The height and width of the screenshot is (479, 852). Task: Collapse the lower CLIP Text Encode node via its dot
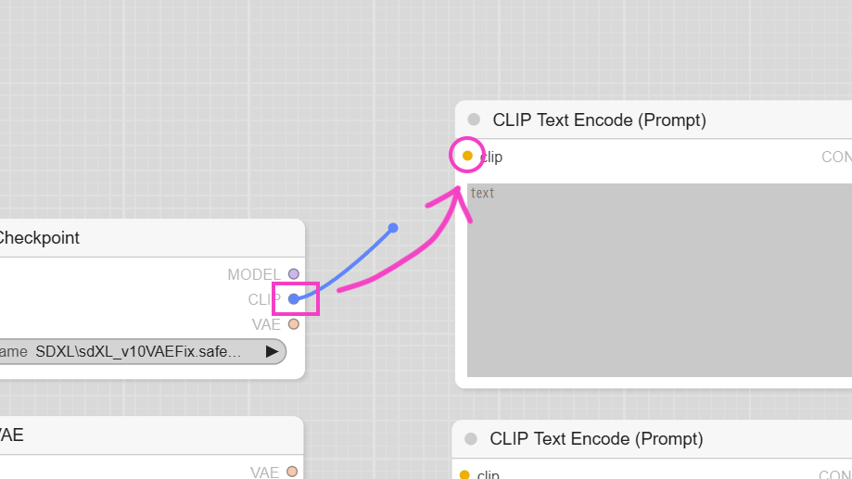pos(471,439)
